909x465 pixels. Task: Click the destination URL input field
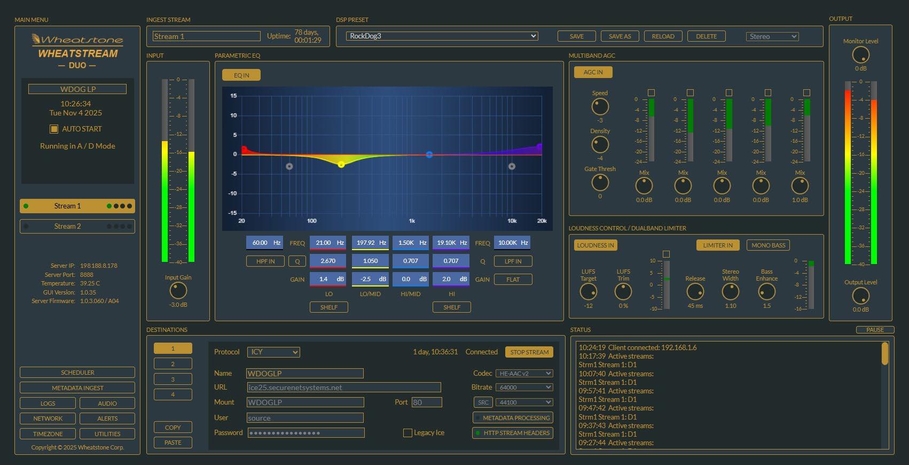pos(344,387)
